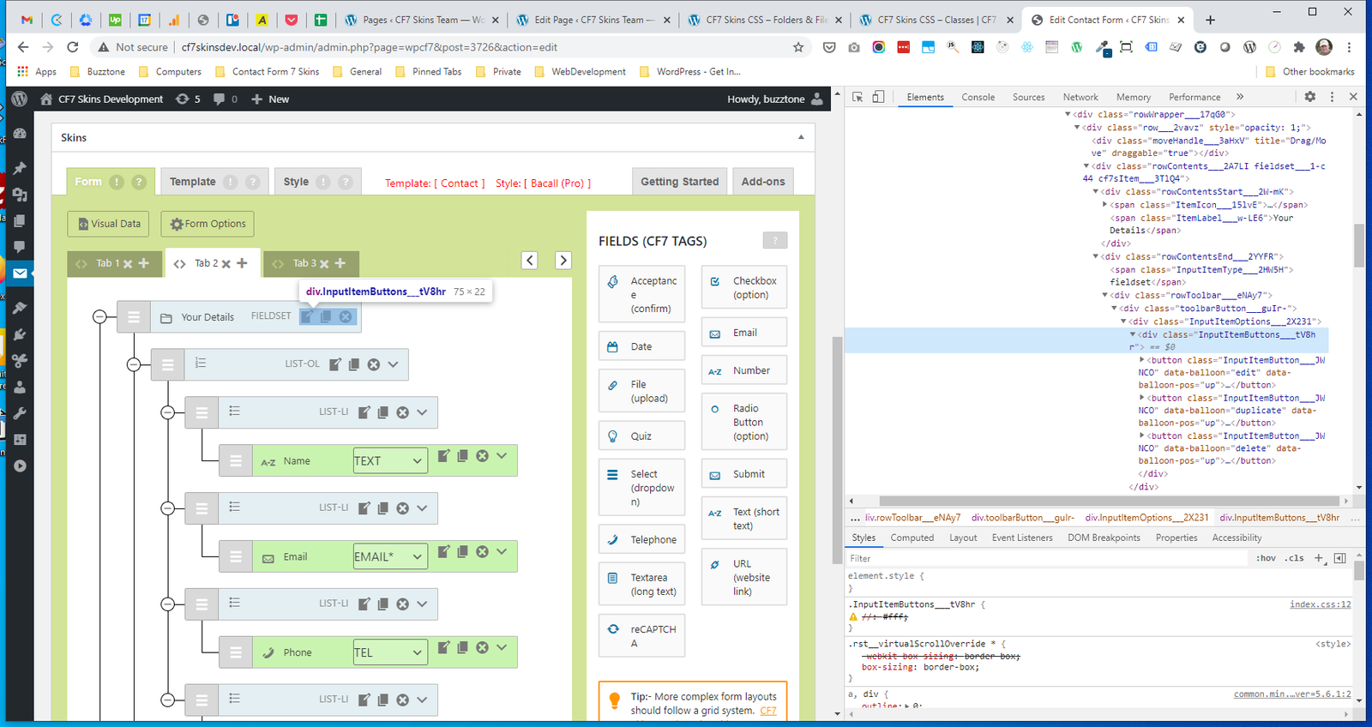Expand the Phone row options chevron

[x=502, y=648]
